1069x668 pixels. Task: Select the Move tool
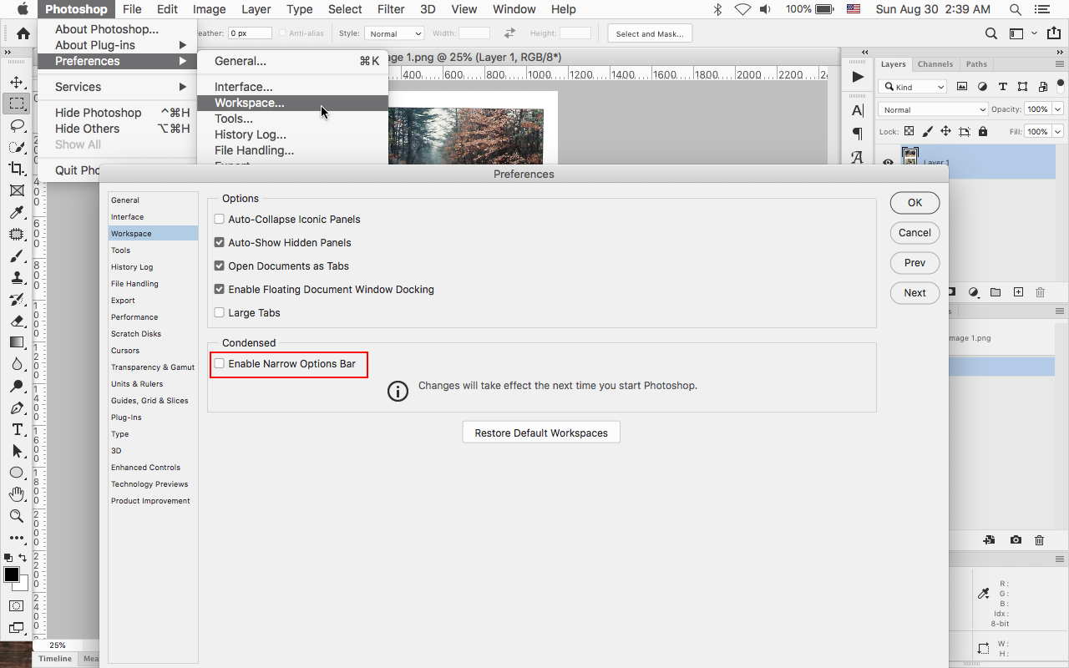pyautogui.click(x=17, y=81)
